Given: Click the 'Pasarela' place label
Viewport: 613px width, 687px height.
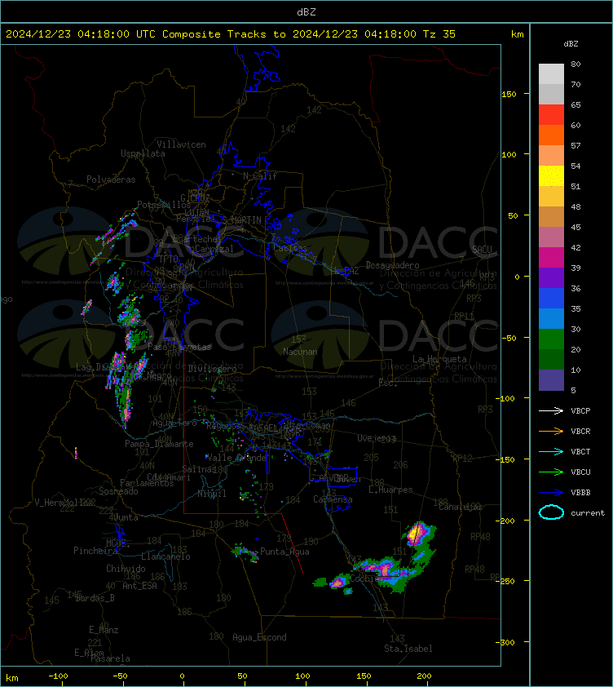Looking at the screenshot, I should (x=110, y=658).
